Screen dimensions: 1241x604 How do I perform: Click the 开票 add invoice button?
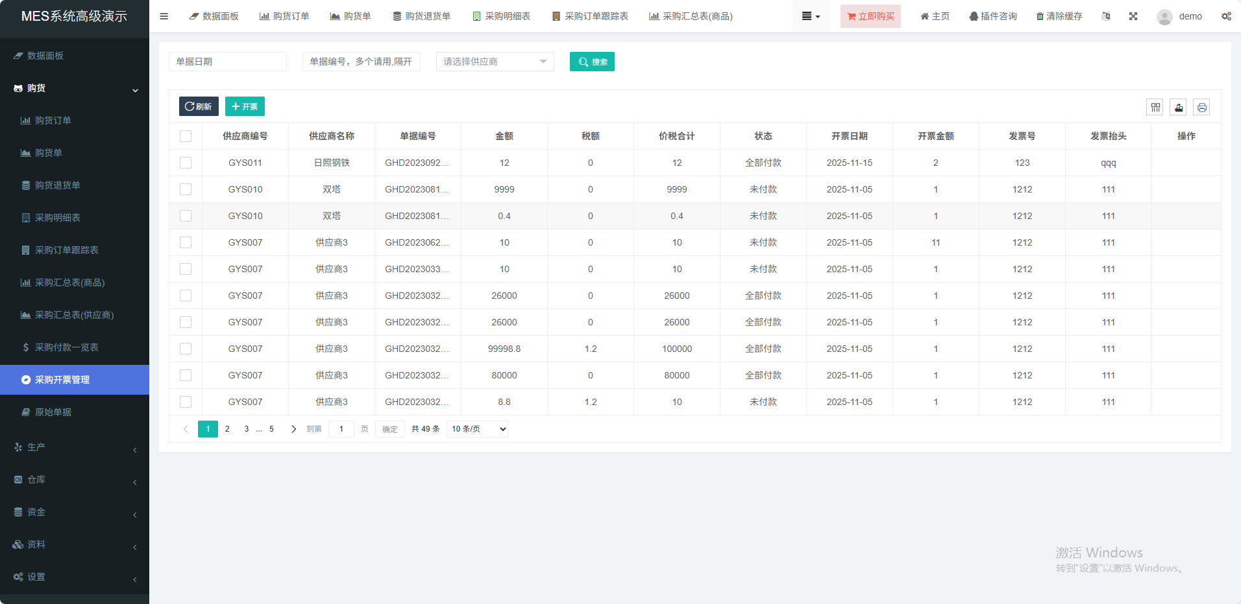[245, 106]
